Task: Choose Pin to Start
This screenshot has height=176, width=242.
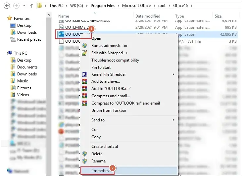Action: tap(129, 67)
